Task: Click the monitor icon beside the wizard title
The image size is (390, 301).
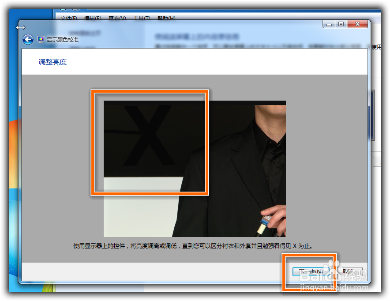Action: 40,39
